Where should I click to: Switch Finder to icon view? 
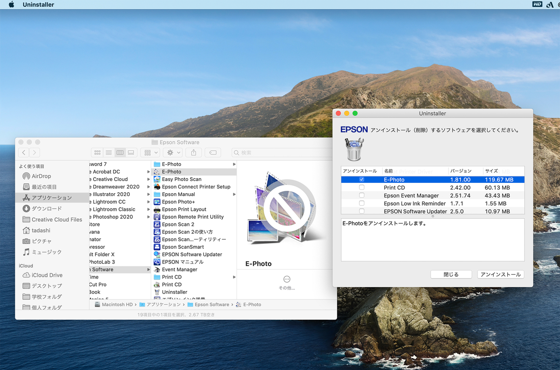pos(97,153)
